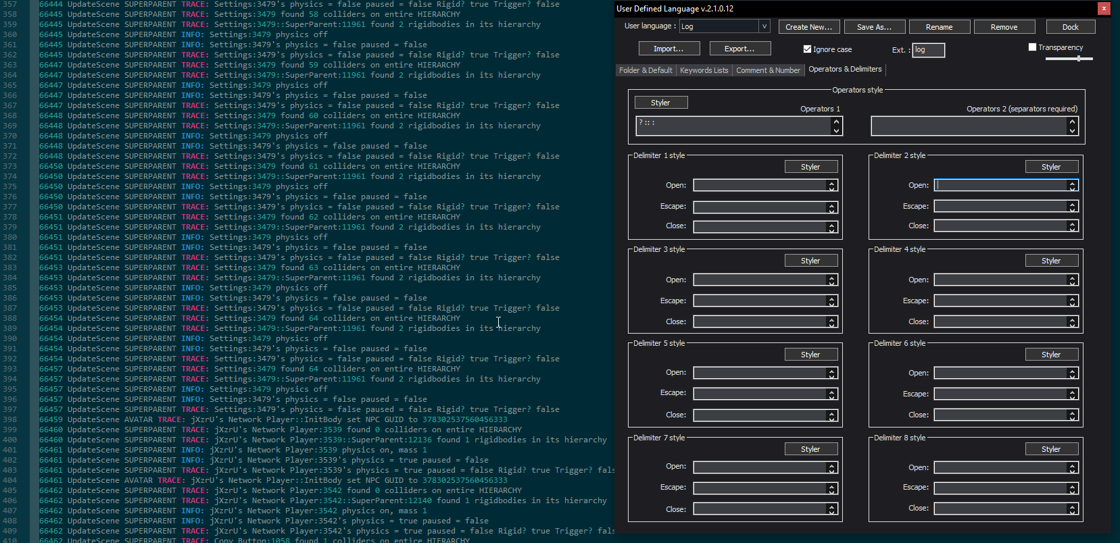Click log line 398 AVATAR TRACE entry

tap(273, 419)
